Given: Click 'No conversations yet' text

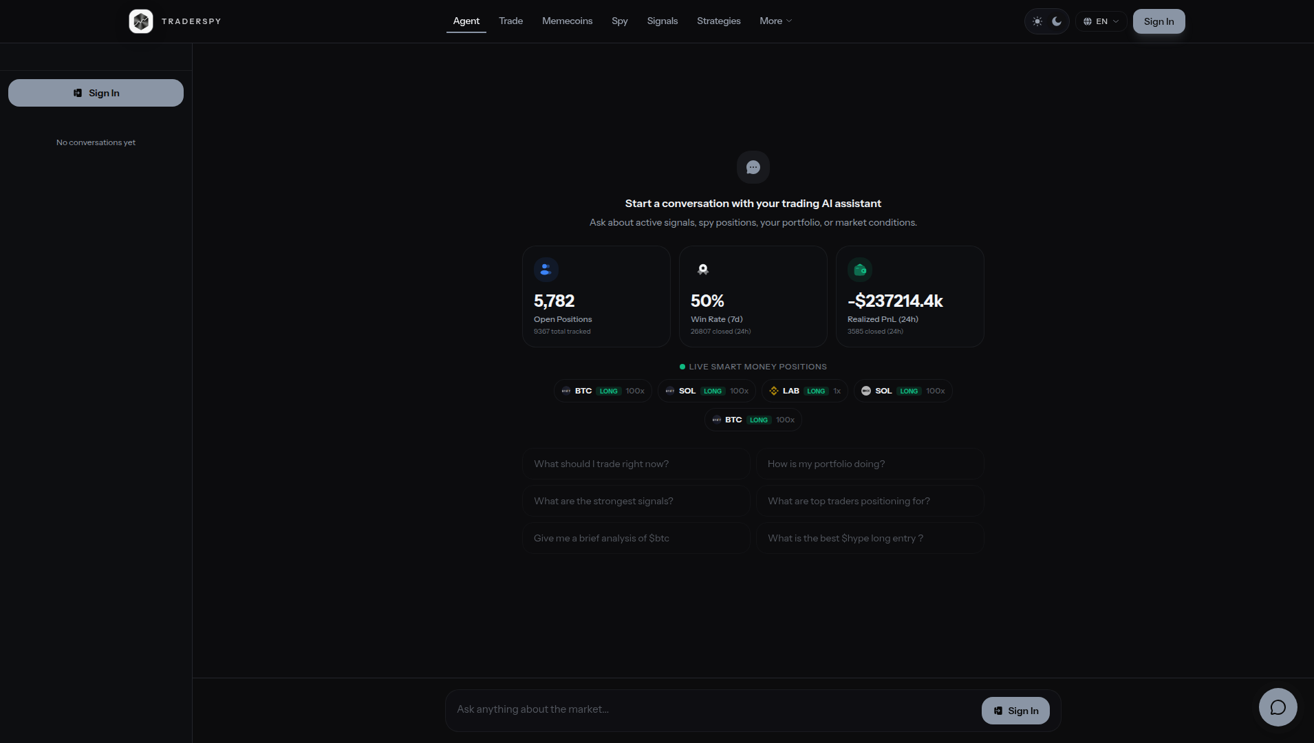Looking at the screenshot, I should click(x=96, y=142).
